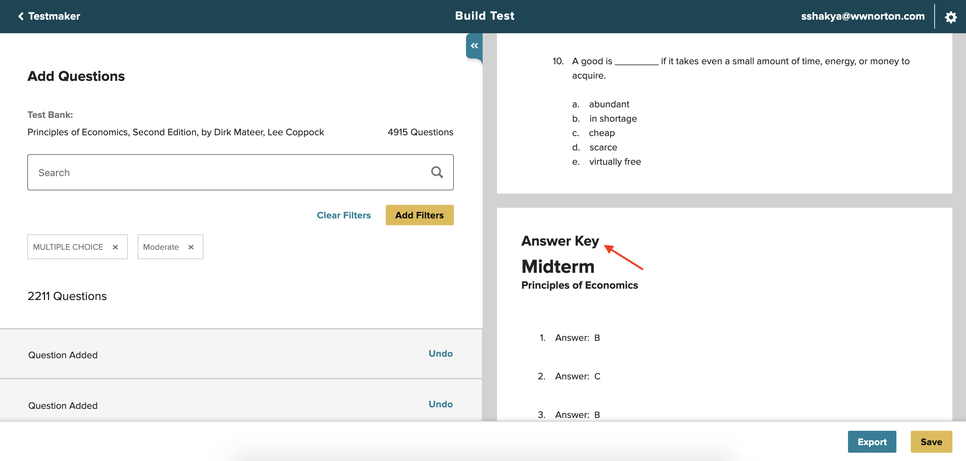Remove the MULTIPLE CHOICE filter

tap(115, 247)
